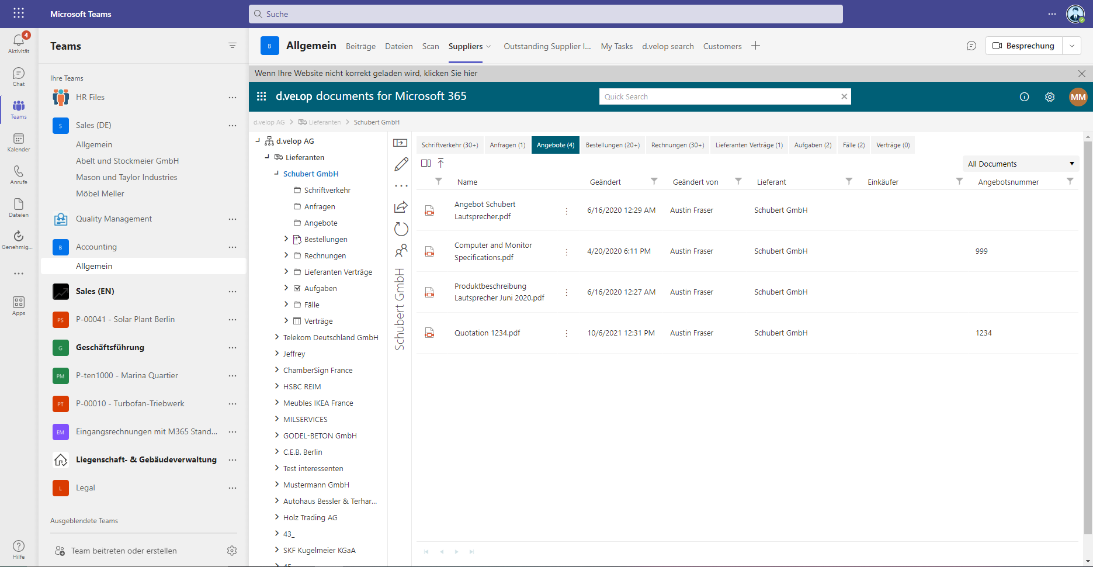1093x567 pixels.
Task: Click in the Suche search box
Action: pos(546,14)
